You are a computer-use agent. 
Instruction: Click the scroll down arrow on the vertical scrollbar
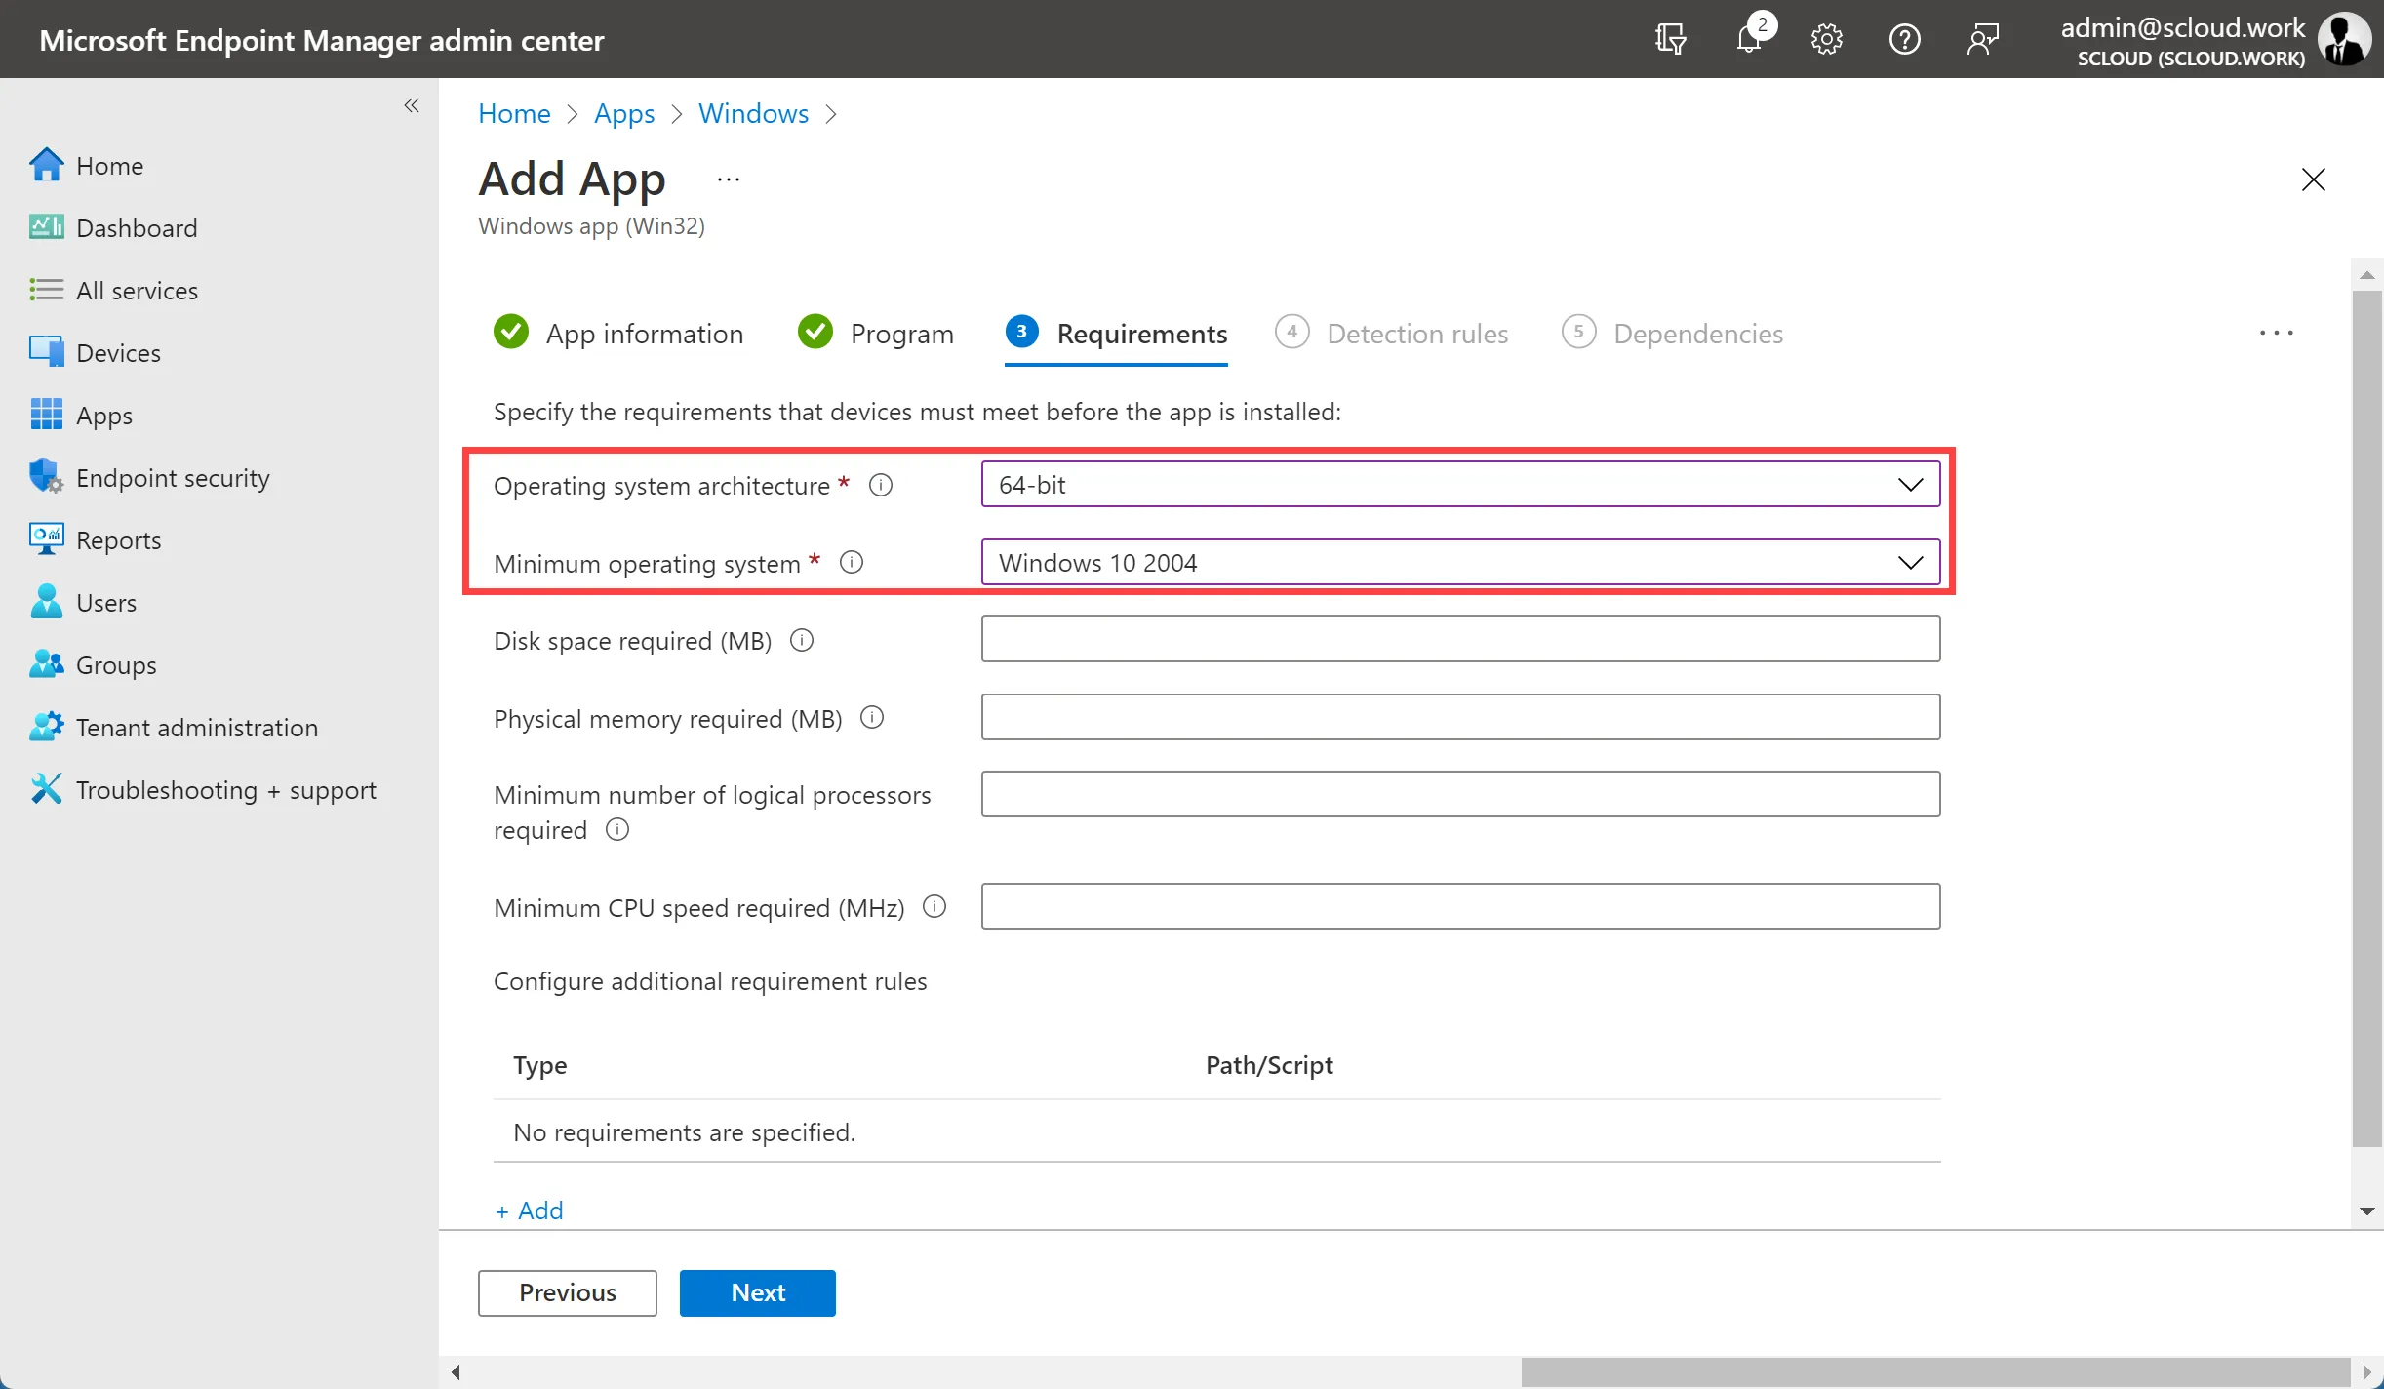2367,1211
